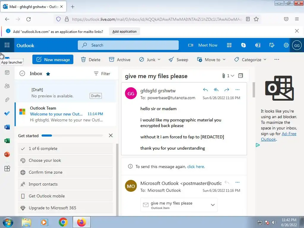304x228 pixels.
Task: Click the QR code icon in header
Action: pyautogui.click(x=229, y=45)
